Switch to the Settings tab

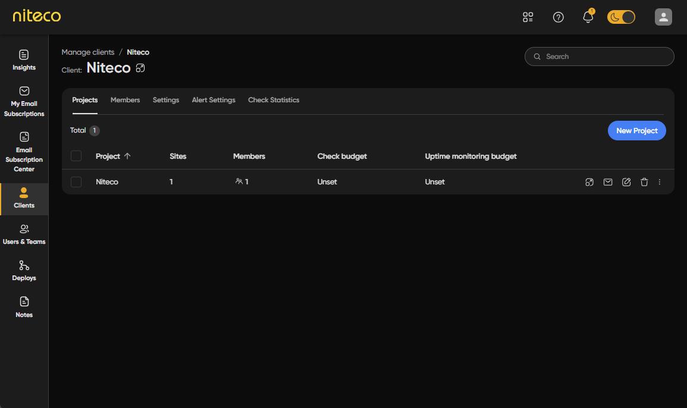pyautogui.click(x=165, y=101)
